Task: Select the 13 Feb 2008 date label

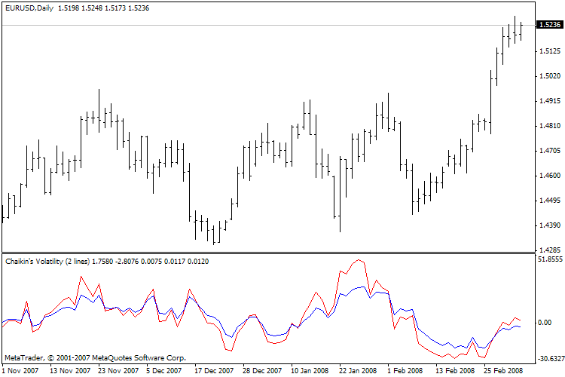Action: (x=455, y=370)
